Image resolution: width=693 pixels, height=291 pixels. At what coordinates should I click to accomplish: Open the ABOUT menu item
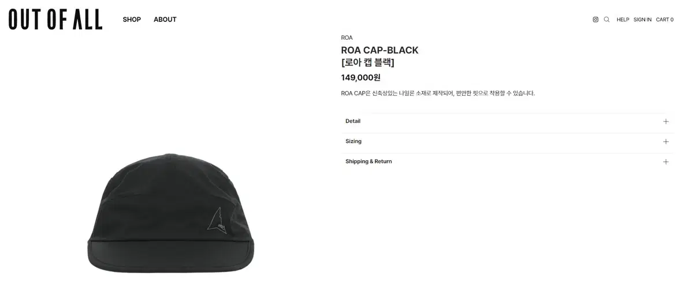pyautogui.click(x=165, y=20)
